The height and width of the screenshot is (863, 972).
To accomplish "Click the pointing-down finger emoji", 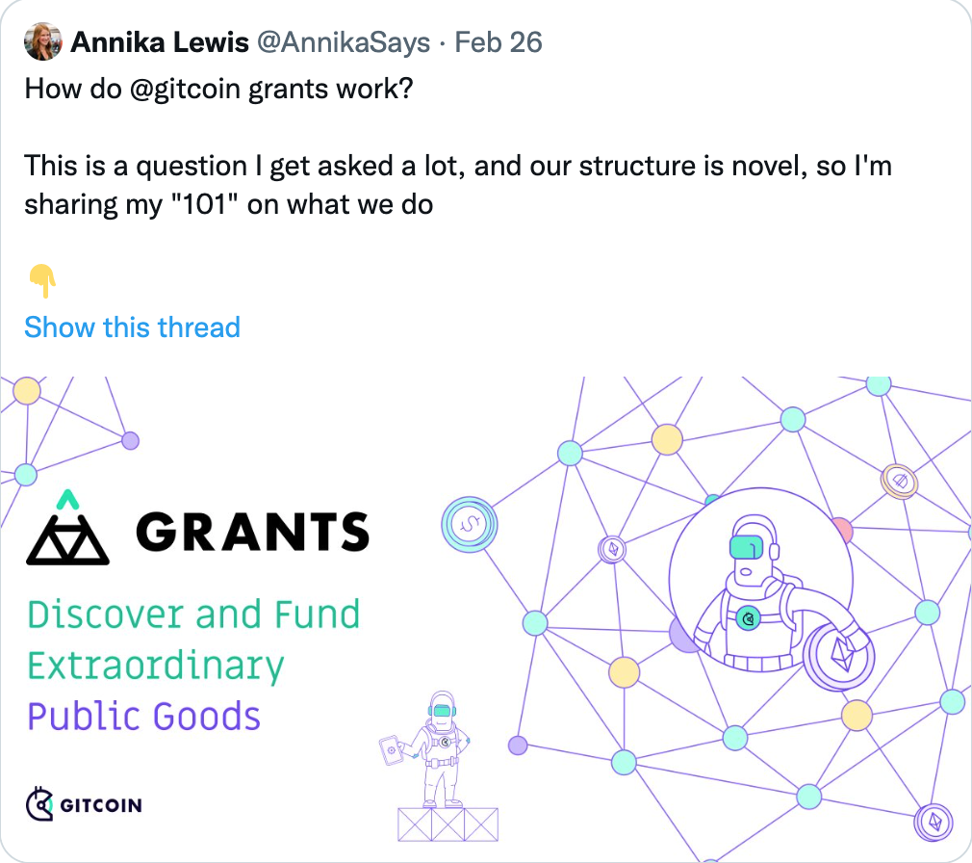I will point(42,280).
